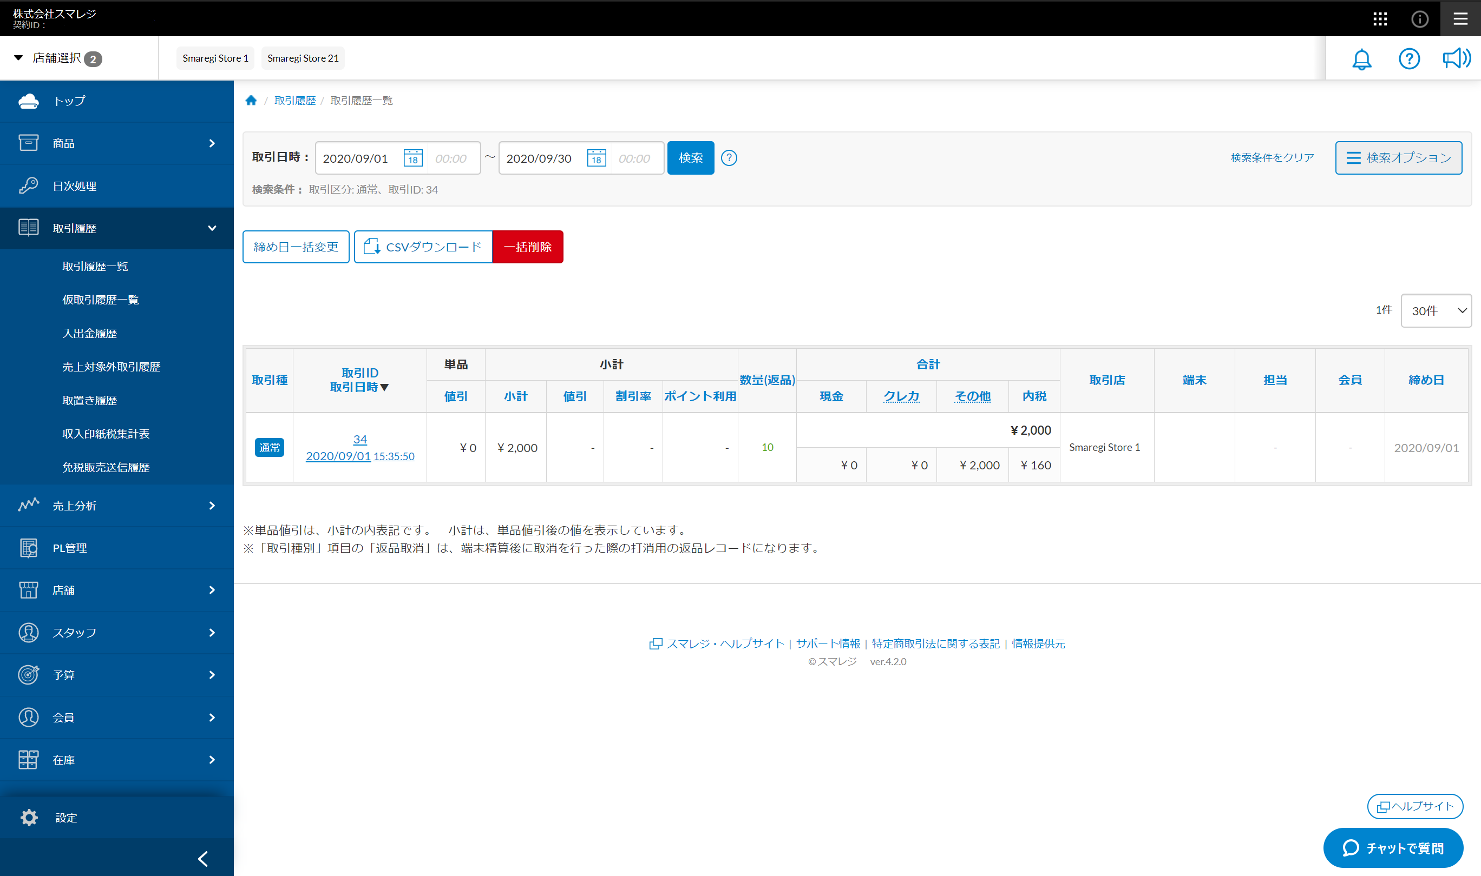Open 取引履歴一覧 submenu item

[x=95, y=266]
